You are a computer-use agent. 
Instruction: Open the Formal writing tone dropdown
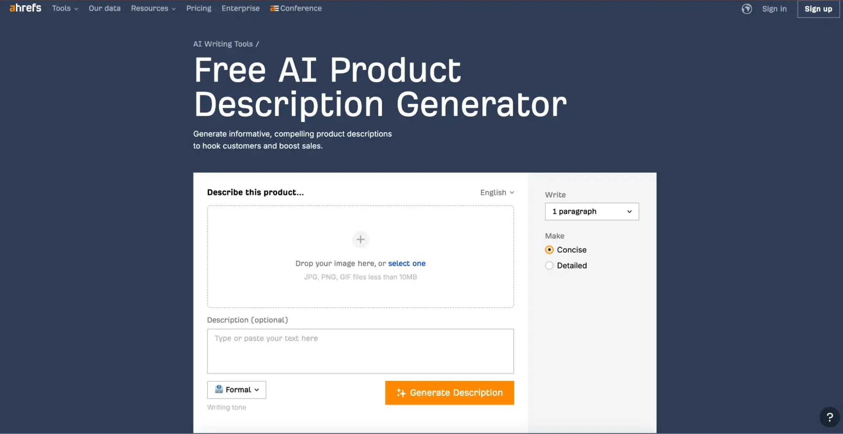click(x=237, y=390)
